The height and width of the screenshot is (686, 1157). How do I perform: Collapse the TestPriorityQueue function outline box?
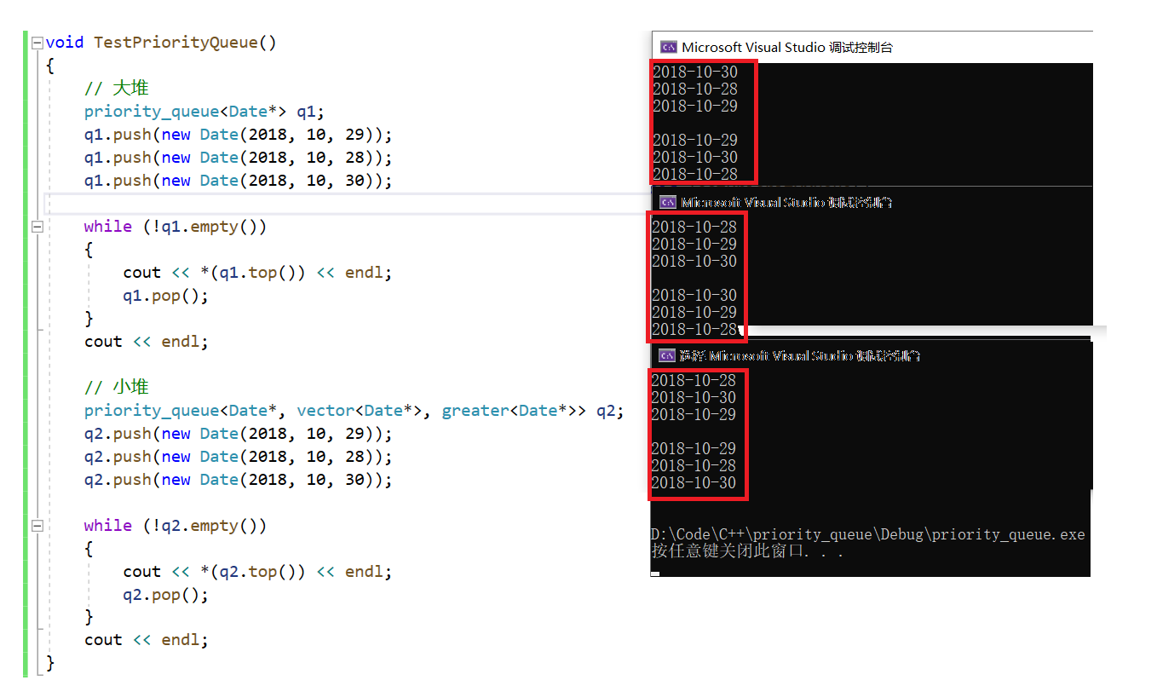37,43
